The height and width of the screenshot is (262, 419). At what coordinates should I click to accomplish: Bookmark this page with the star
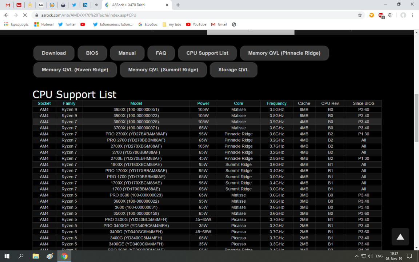(x=360, y=15)
